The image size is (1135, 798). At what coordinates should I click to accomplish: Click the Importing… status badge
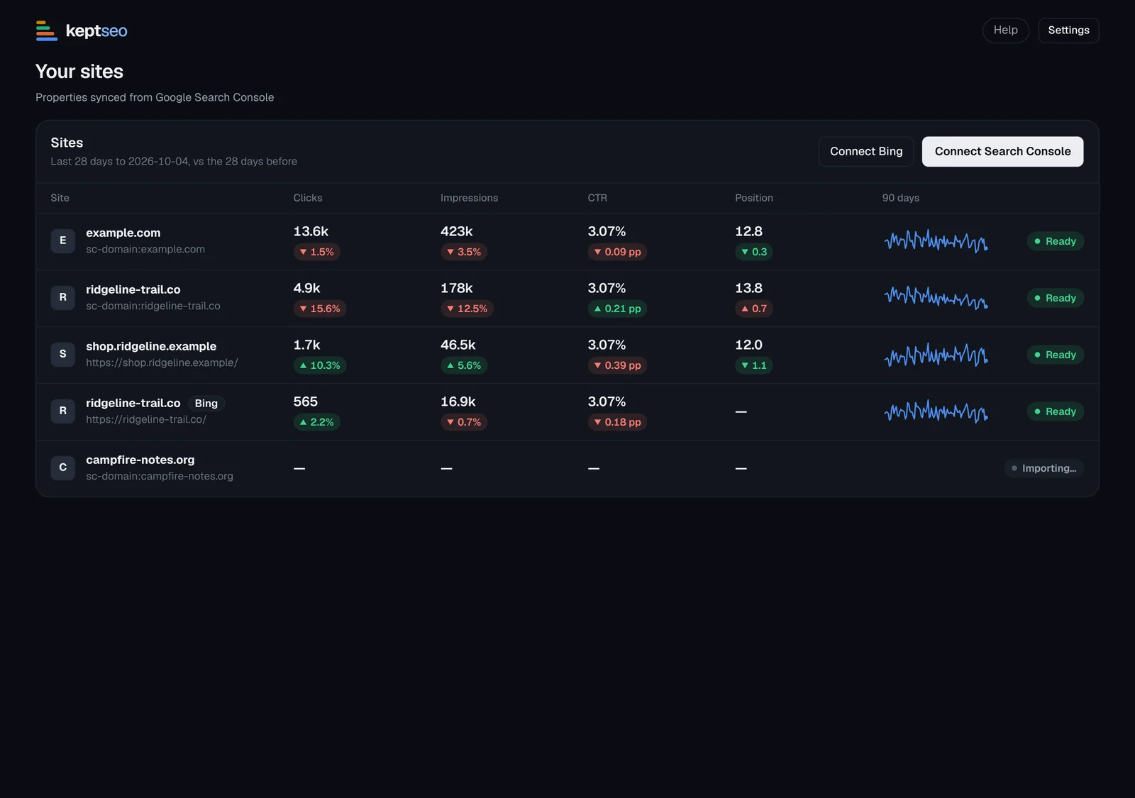1043,468
